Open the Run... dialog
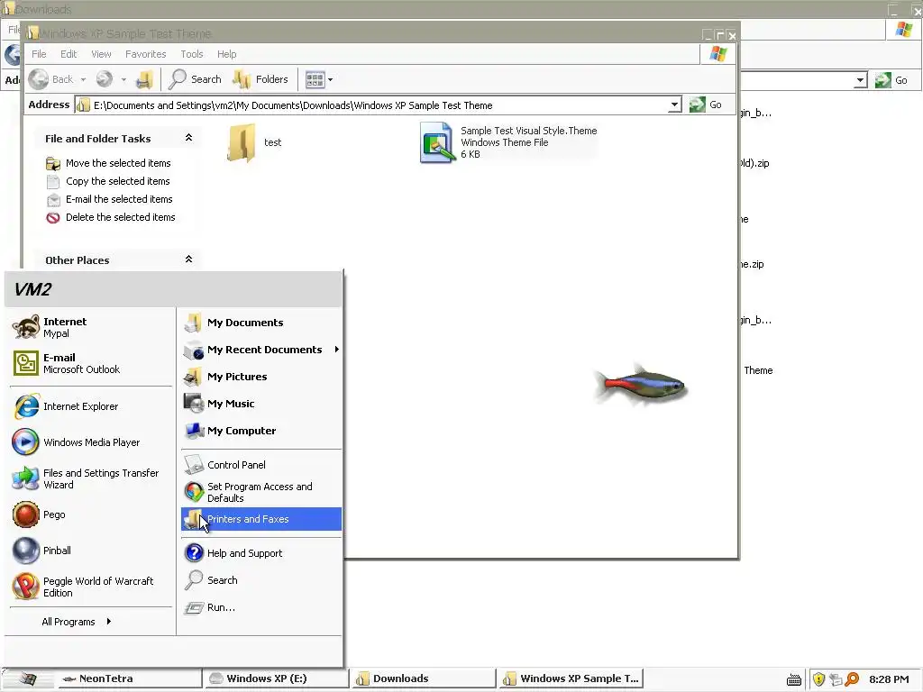The image size is (923, 692). click(260, 607)
